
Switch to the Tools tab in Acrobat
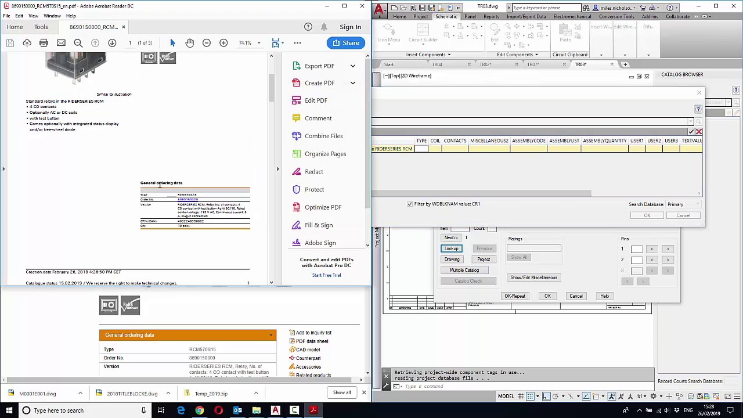pyautogui.click(x=41, y=27)
